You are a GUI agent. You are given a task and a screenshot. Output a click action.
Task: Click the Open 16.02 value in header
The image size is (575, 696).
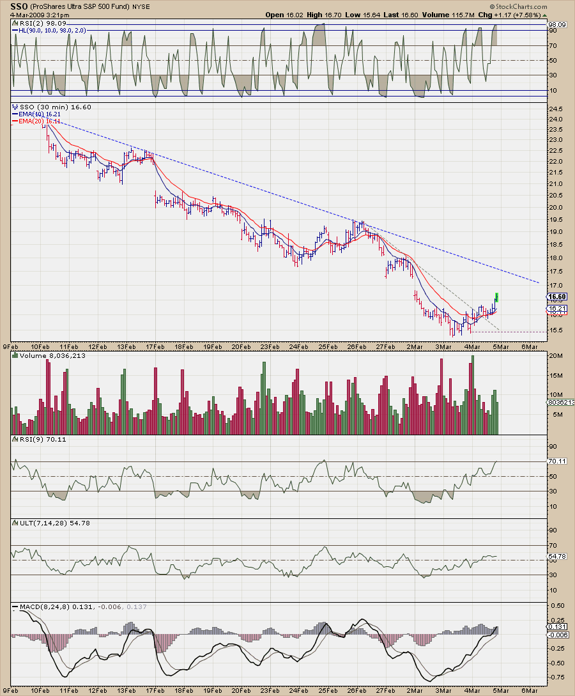tap(284, 15)
